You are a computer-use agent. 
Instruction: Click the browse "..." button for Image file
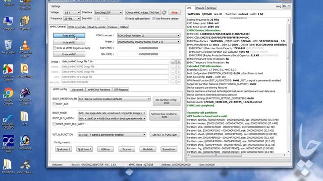[173, 61]
